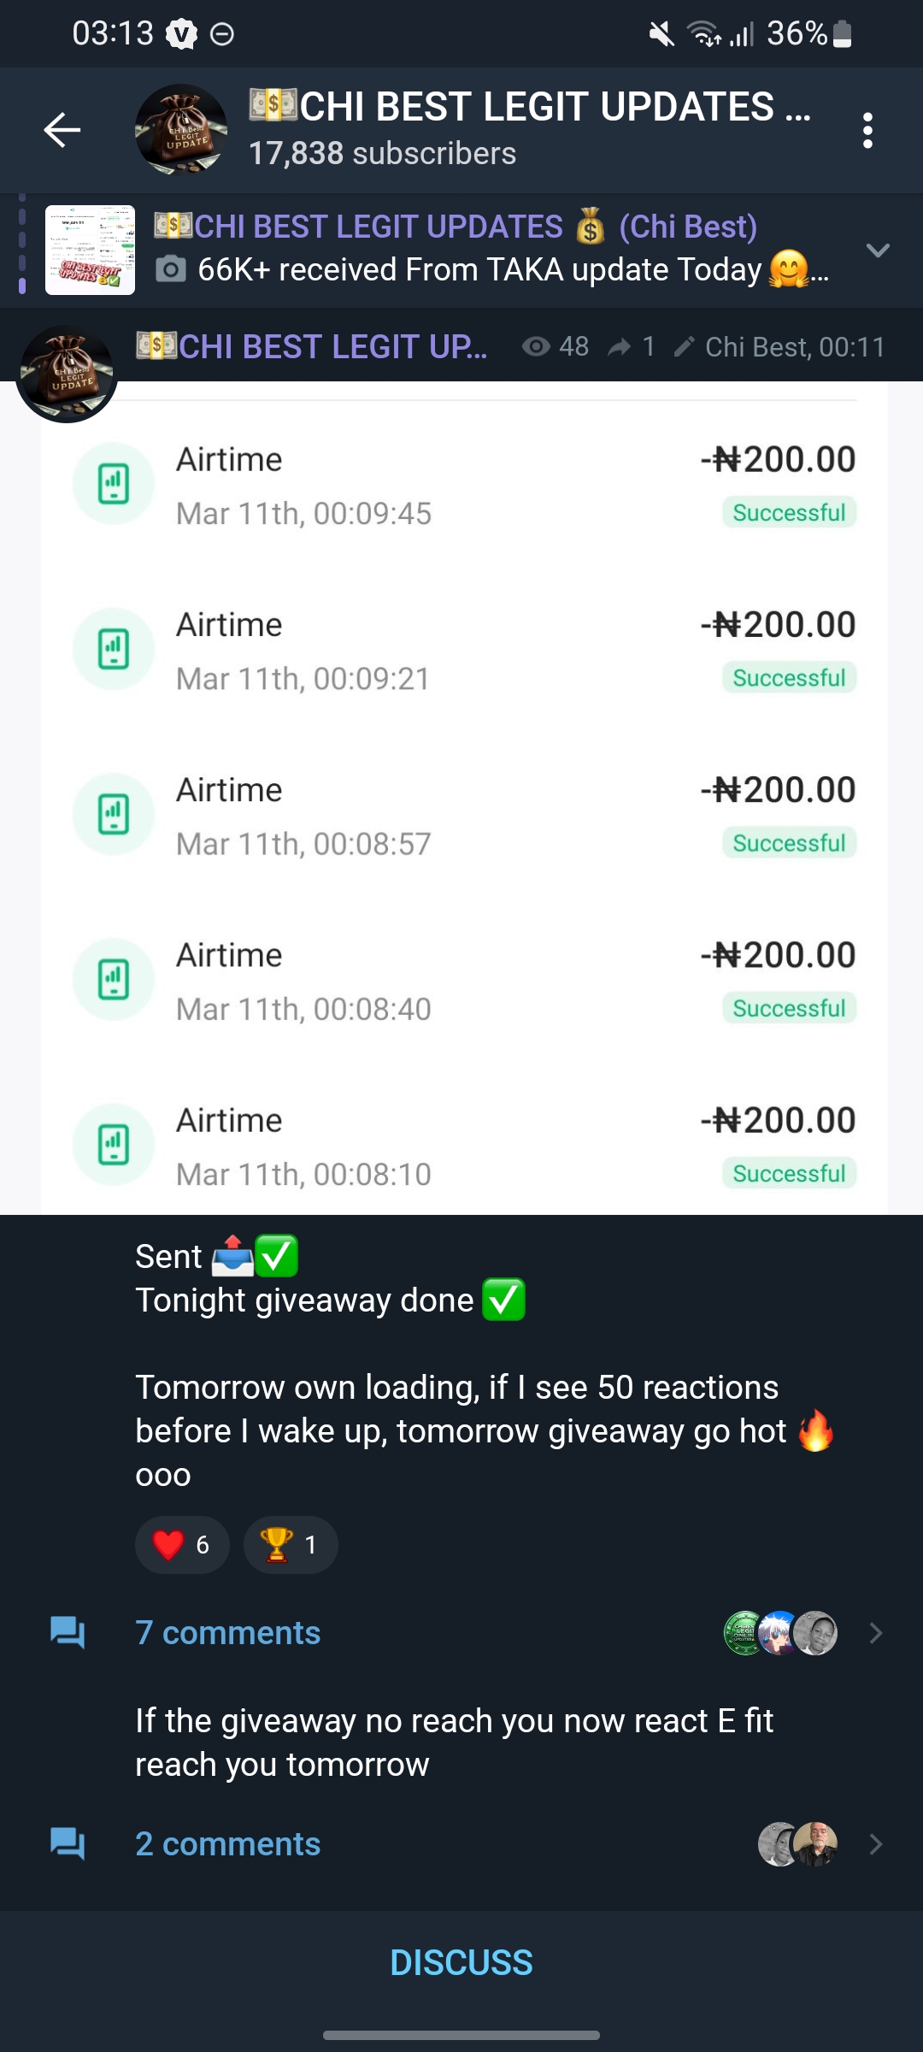
Task: Toggle the trophy reaction
Action: 291,1545
